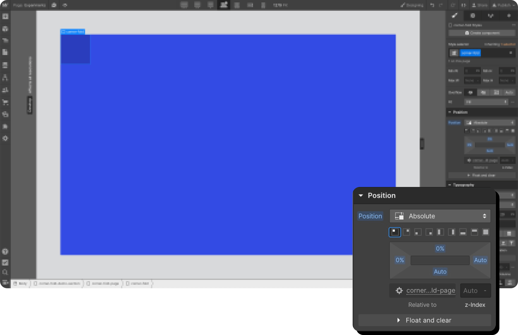518x335 pixels.
Task: Select the Absolute full-area anchor preset
Action: (x=485, y=232)
